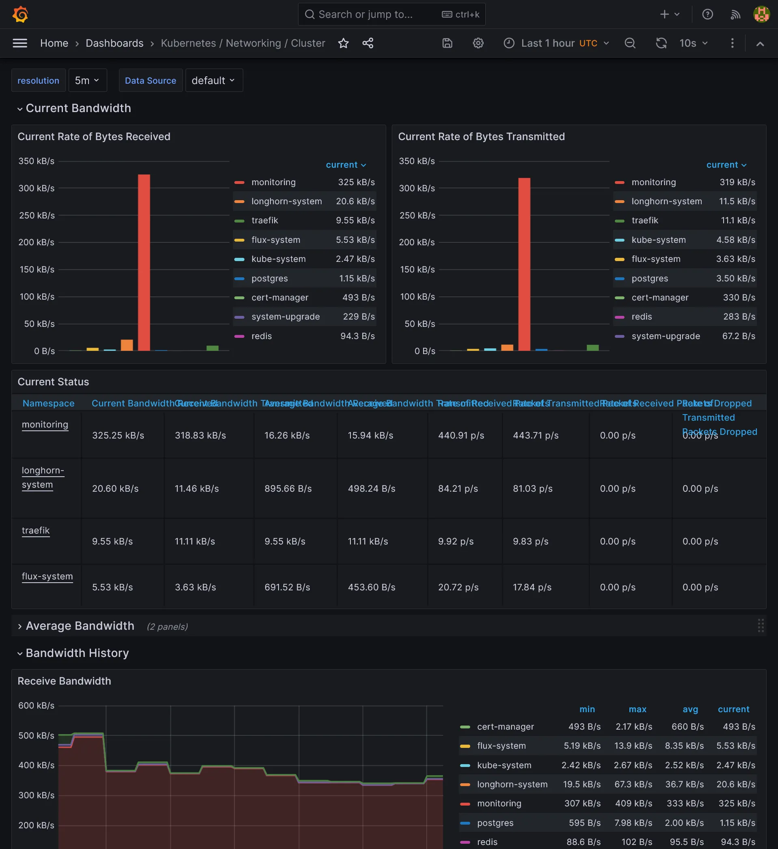Star this dashboard as favorite
Viewport: 778px width, 849px height.
point(343,43)
